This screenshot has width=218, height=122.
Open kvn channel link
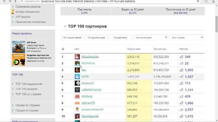[84, 70]
